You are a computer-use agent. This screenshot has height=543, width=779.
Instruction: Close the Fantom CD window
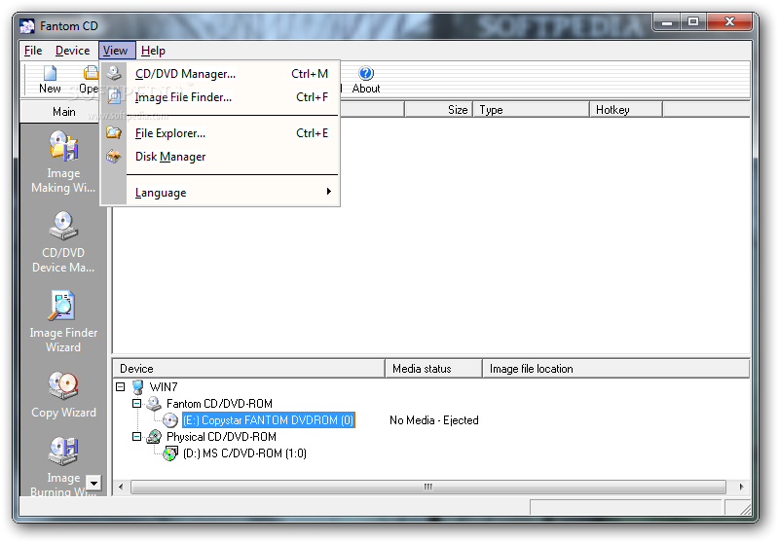(x=729, y=22)
